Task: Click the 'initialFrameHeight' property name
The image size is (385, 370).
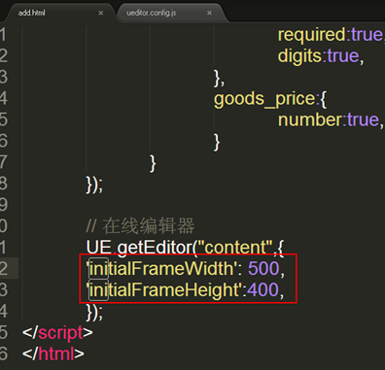Action: coord(164,290)
